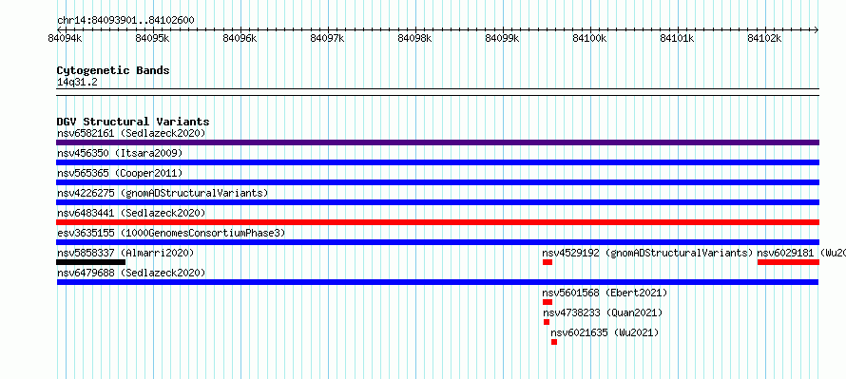Click the chr14:84093901..84102600 coordinate label

click(x=125, y=21)
